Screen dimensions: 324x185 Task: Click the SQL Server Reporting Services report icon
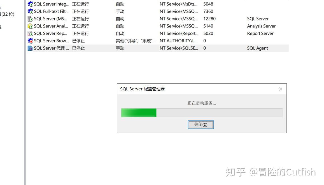click(x=30, y=33)
